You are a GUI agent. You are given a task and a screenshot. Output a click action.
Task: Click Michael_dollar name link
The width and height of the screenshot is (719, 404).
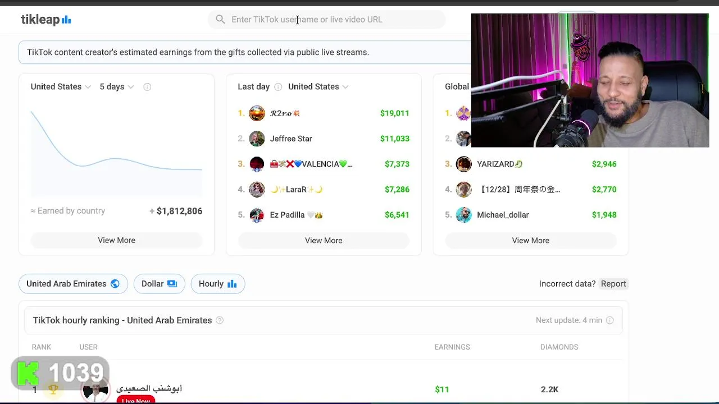tap(503, 215)
